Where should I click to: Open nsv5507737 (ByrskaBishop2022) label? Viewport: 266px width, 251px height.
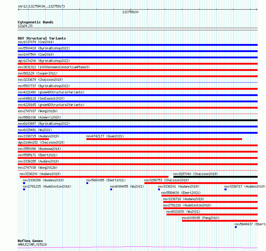44,86
